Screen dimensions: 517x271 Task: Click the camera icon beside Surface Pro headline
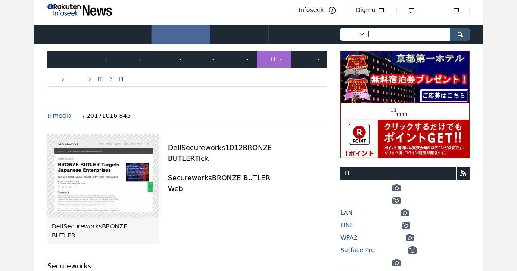coord(412,250)
